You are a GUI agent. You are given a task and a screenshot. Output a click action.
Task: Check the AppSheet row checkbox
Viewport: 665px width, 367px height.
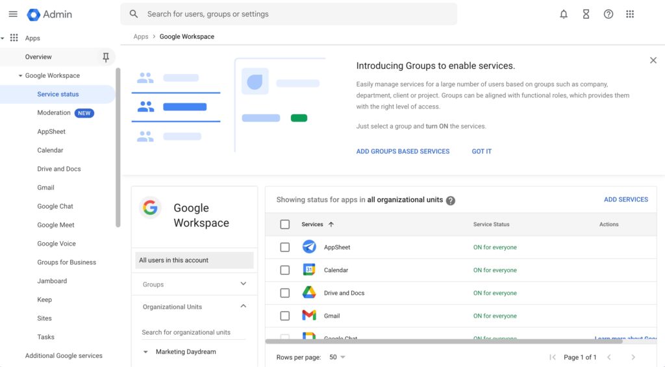(285, 247)
